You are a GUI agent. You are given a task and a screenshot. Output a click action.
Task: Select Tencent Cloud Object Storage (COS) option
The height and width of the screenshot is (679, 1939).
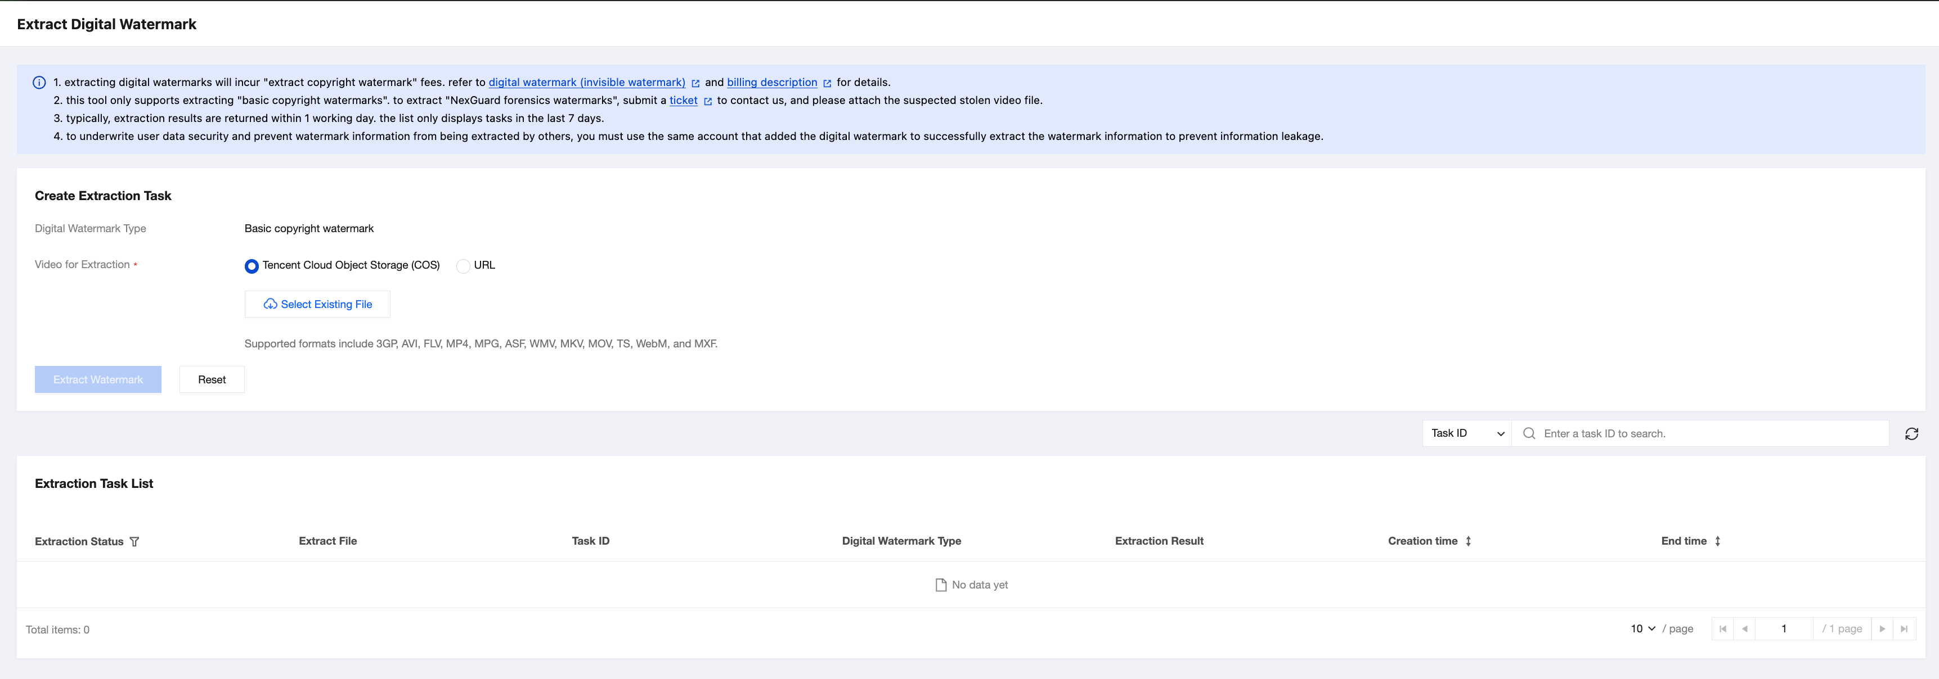(252, 265)
